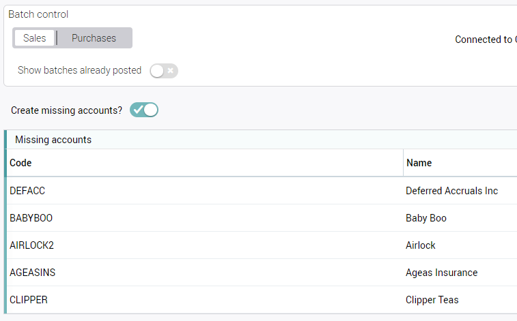Select the CLIPPER account code

pos(29,300)
